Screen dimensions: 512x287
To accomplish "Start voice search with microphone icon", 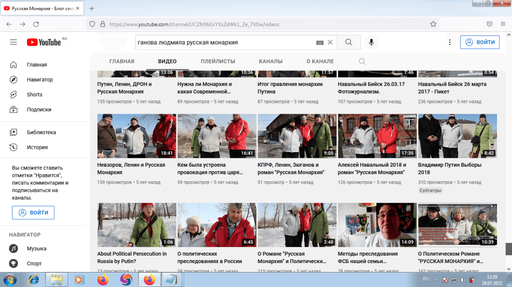I will [371, 42].
